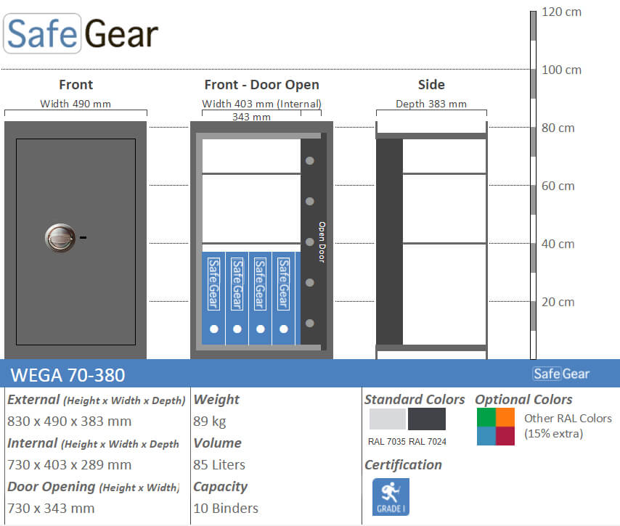Click the Width 403 mm (Internal) label
The image size is (620, 526).
(262, 104)
